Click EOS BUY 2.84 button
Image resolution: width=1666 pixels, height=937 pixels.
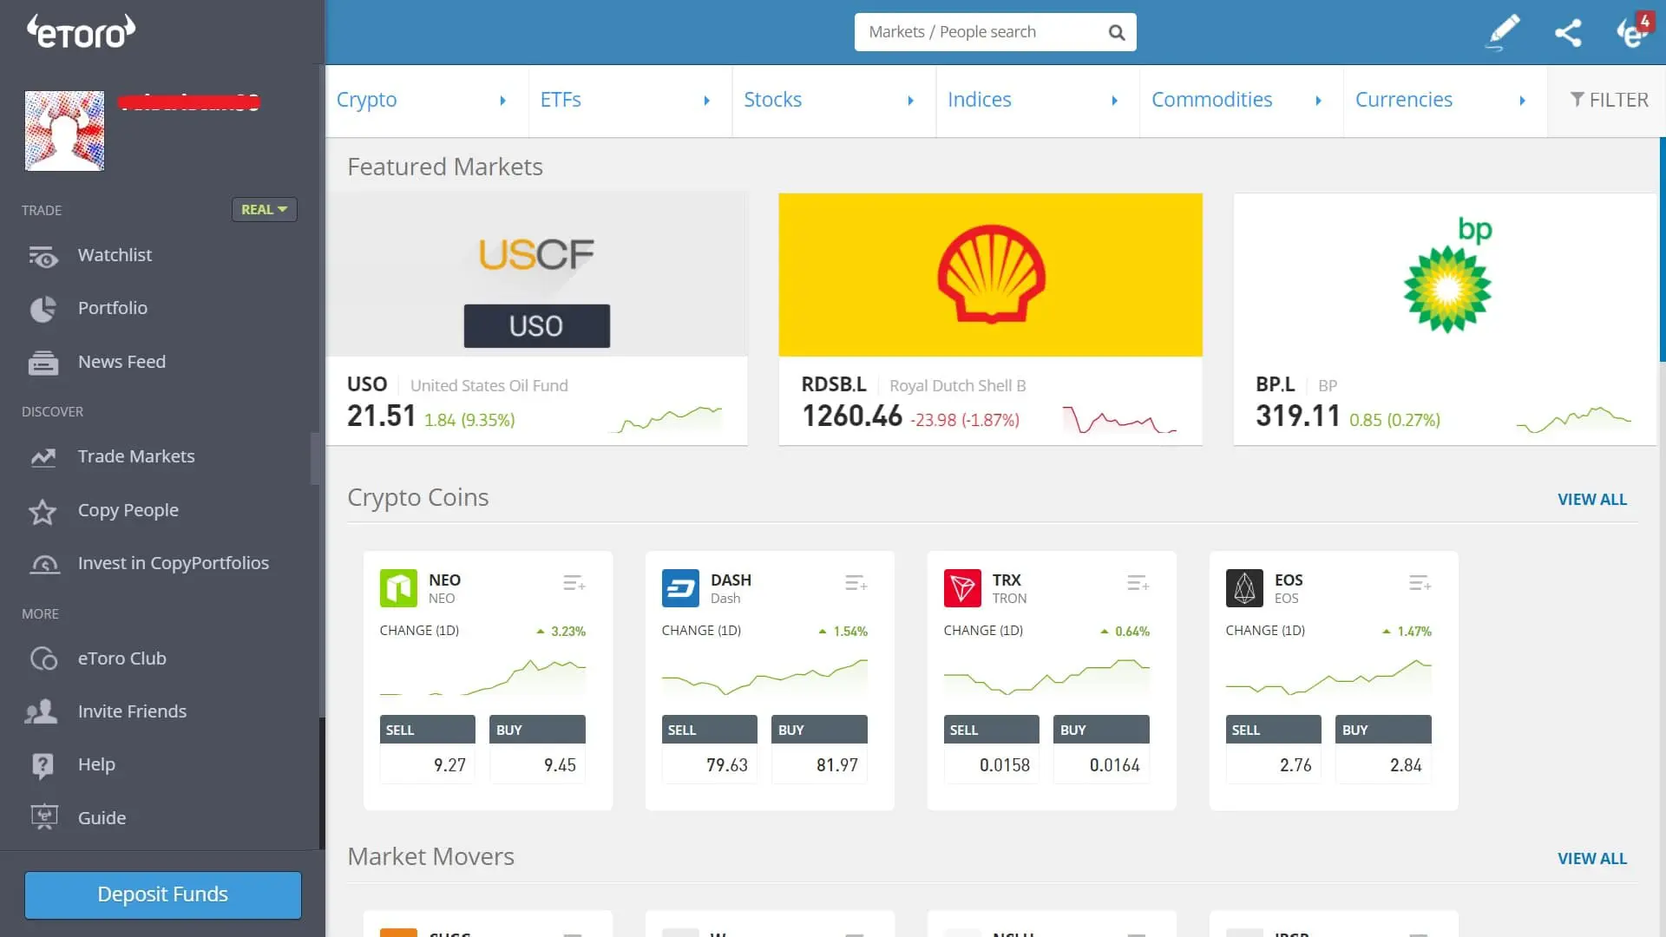(1384, 750)
